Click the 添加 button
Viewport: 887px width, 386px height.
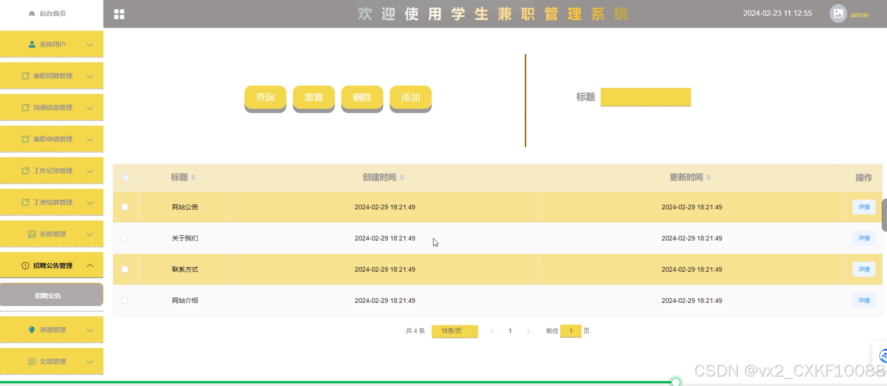[410, 98]
